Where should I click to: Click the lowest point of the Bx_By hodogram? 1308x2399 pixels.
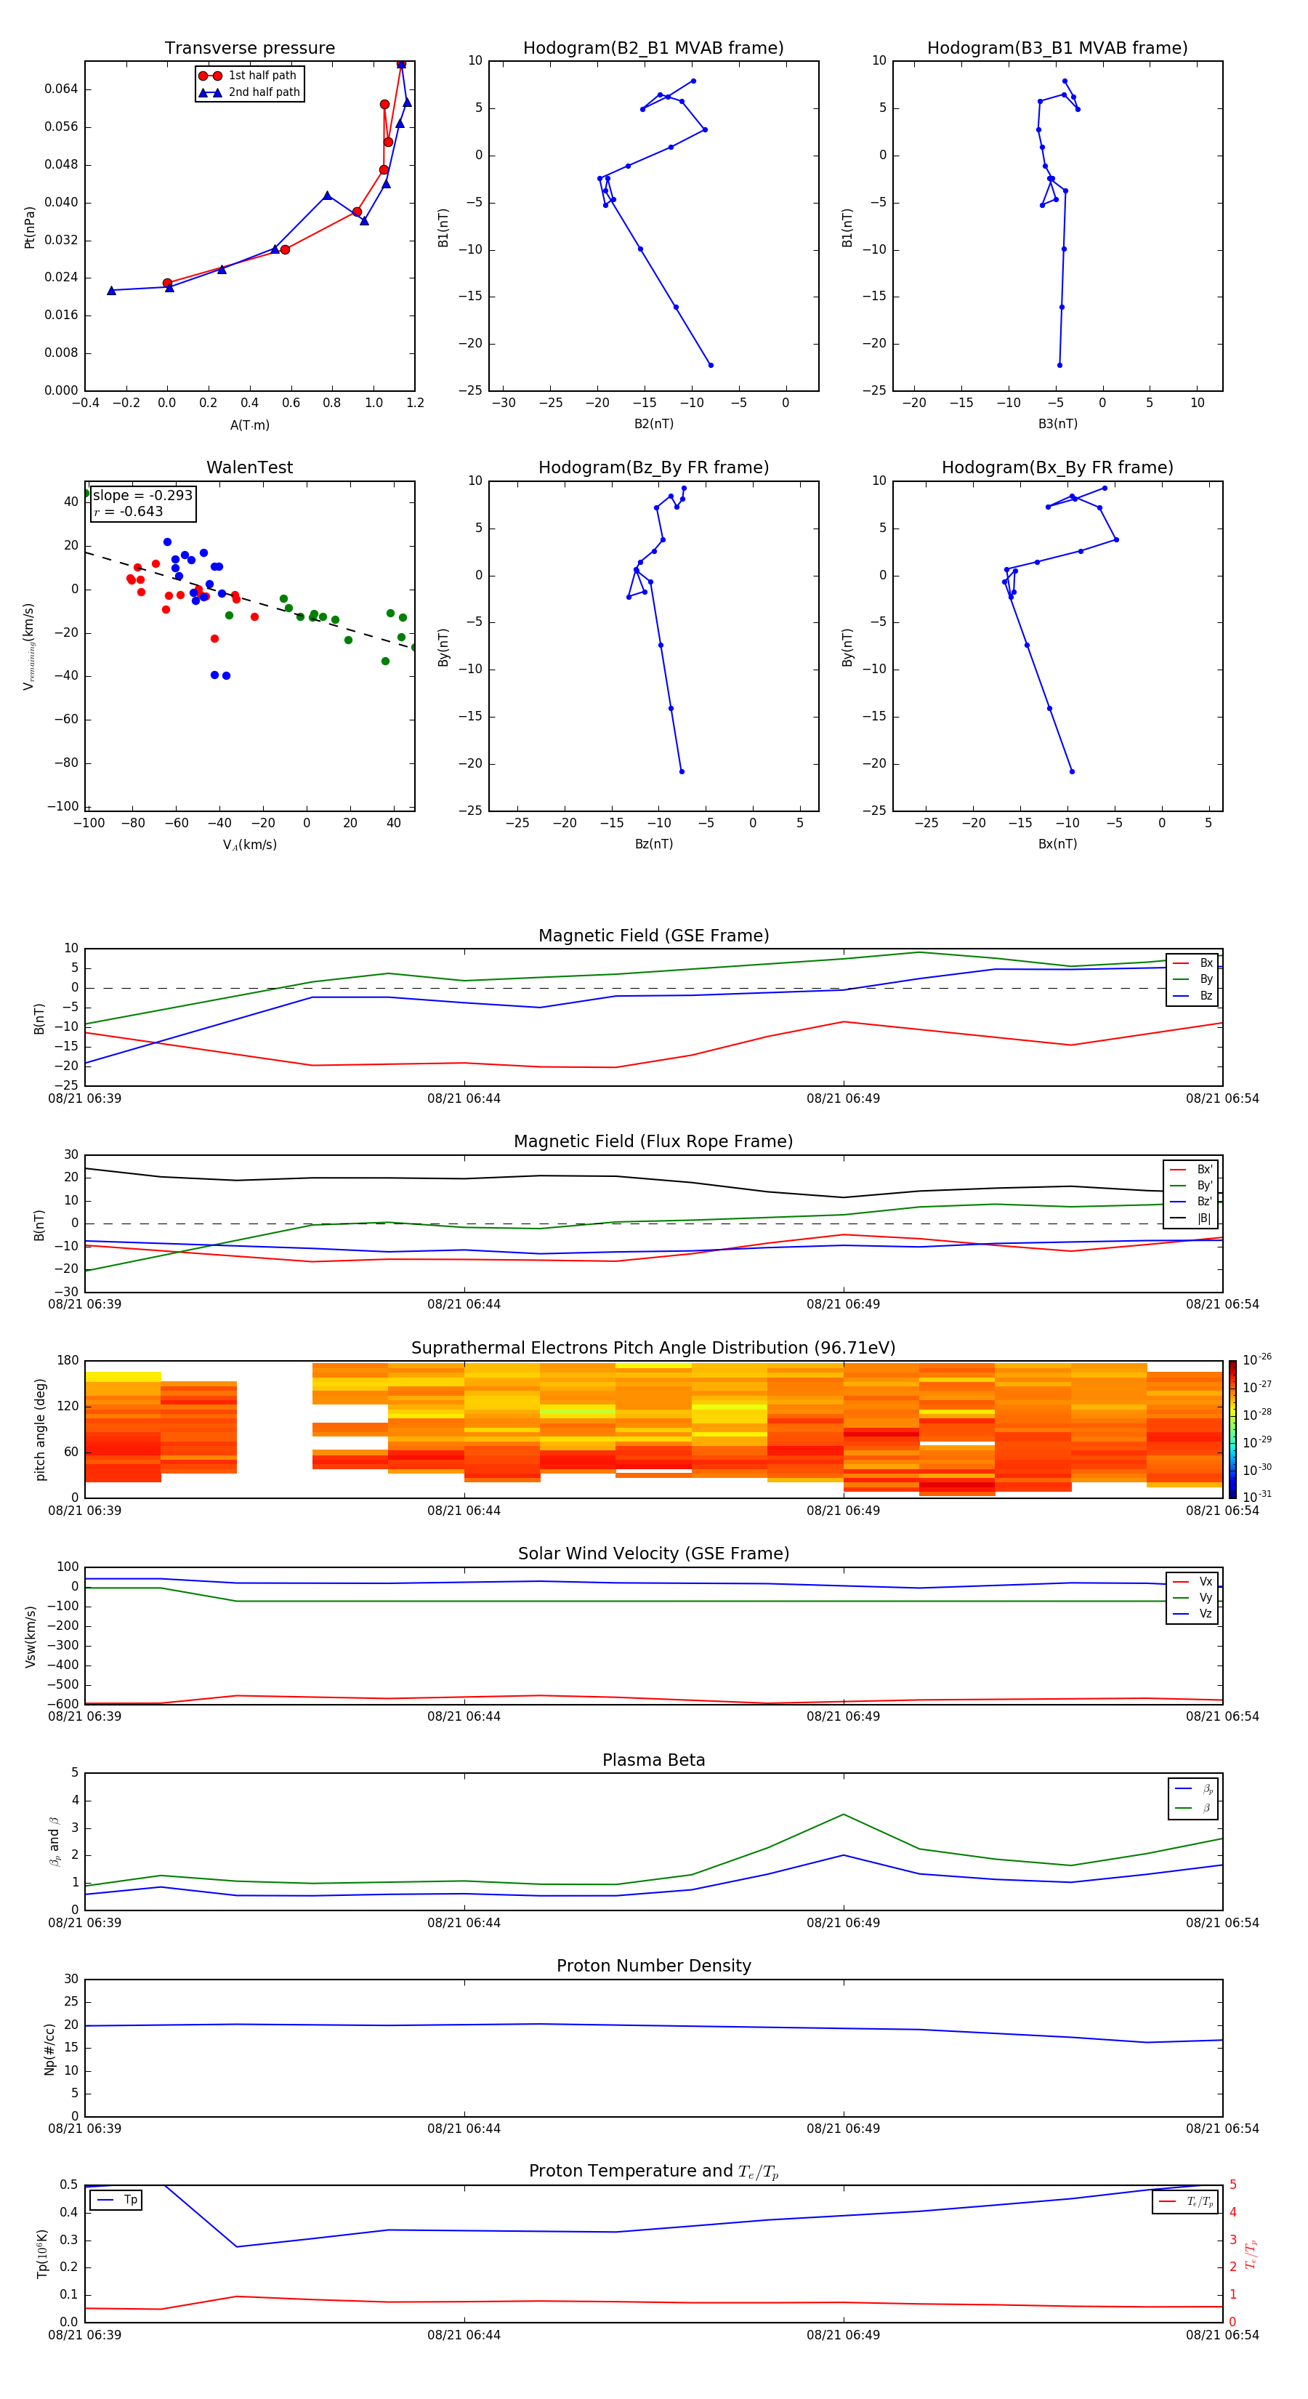[1072, 771]
